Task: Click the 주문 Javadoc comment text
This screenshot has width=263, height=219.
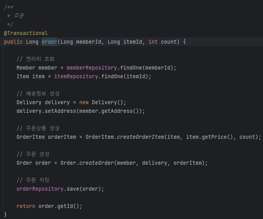Action: [19, 16]
